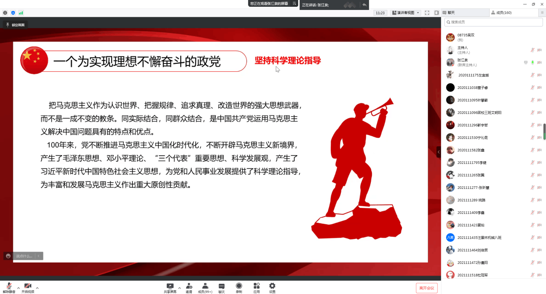
Task: Click 离开会议 leave meeting button
Action: (x=427, y=288)
